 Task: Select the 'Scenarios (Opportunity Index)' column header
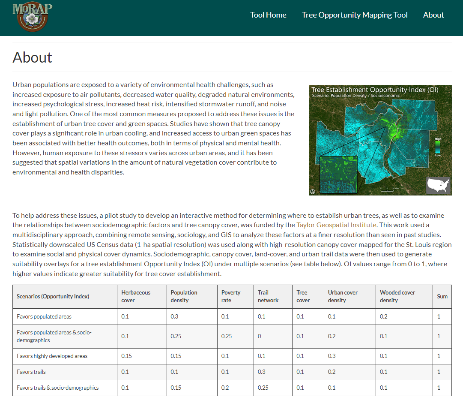(x=65, y=296)
